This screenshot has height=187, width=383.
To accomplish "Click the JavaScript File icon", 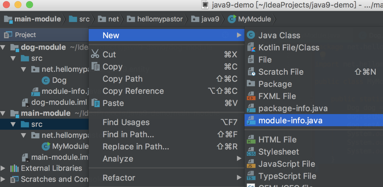I will [x=251, y=164].
